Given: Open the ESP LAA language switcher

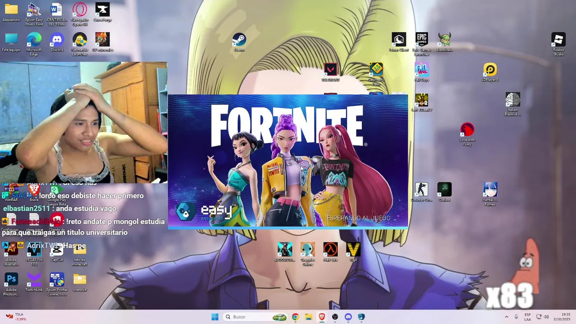Looking at the screenshot, I should click(527, 317).
